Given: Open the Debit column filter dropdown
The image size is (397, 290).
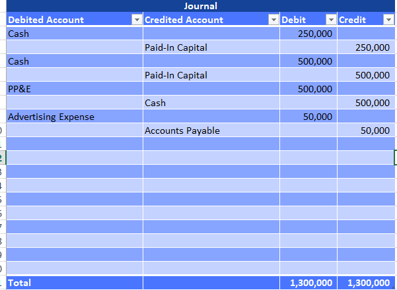Looking at the screenshot, I should 331,20.
